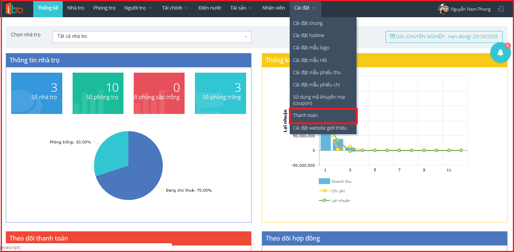Open the Nhân viên page

pyautogui.click(x=273, y=8)
